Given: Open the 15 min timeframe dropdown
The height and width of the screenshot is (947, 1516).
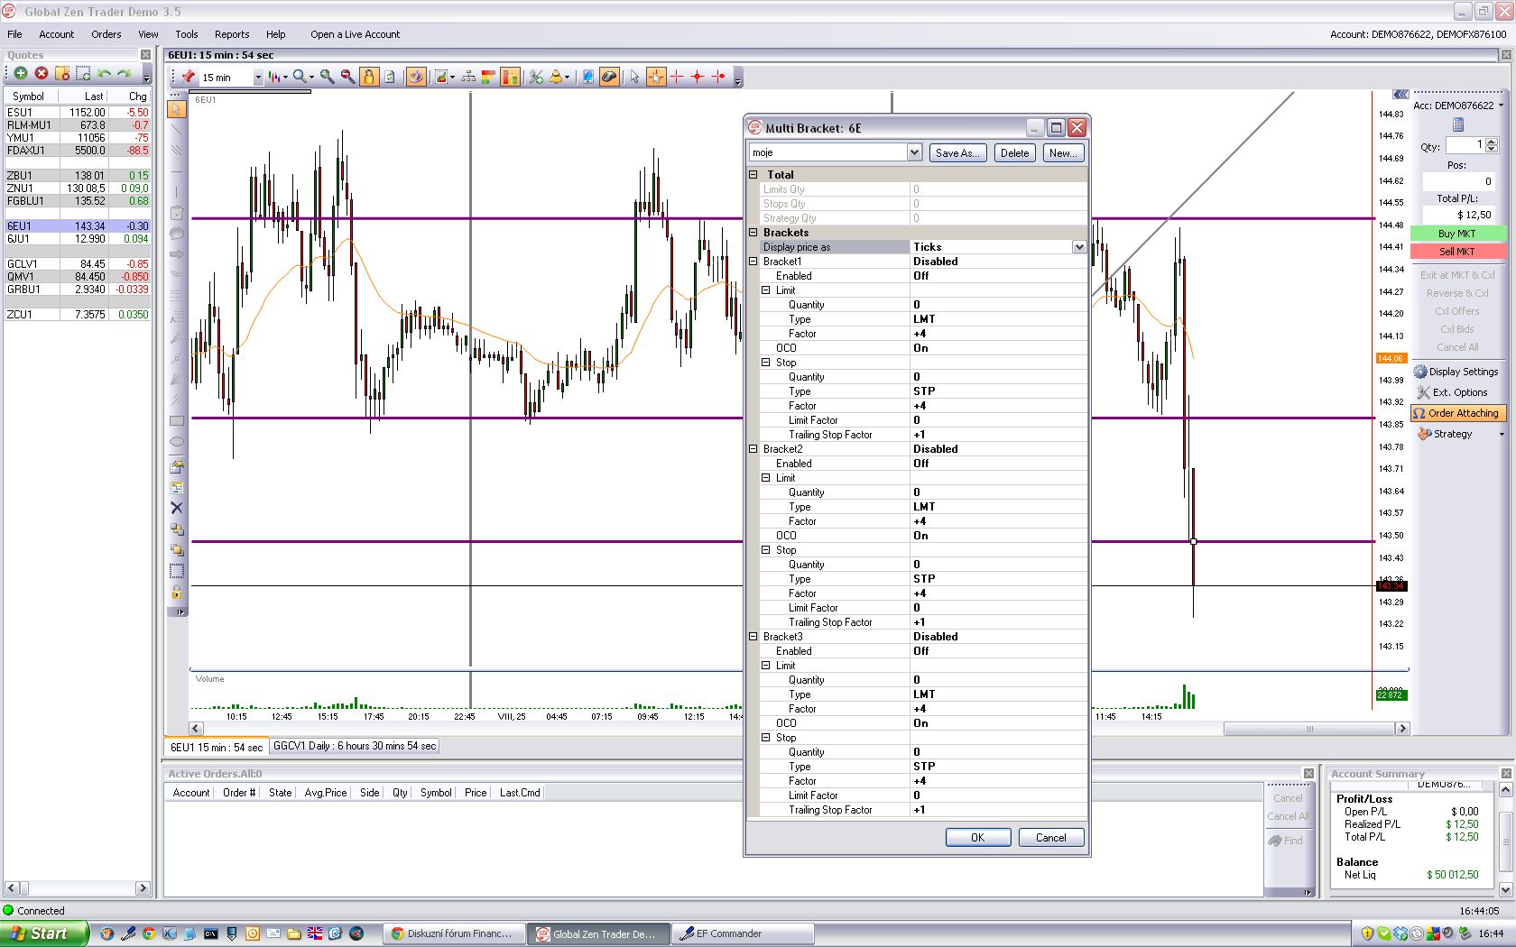Looking at the screenshot, I should click(x=258, y=78).
